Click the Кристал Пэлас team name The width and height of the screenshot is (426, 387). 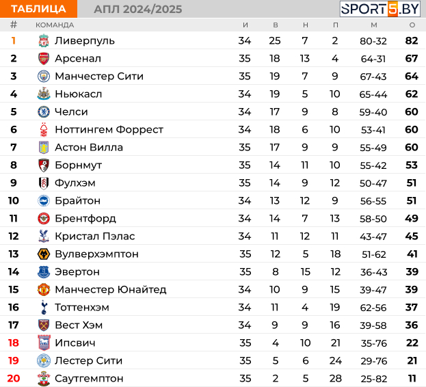point(95,237)
